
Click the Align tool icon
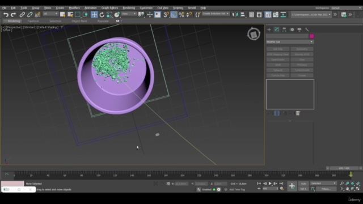click(x=243, y=15)
